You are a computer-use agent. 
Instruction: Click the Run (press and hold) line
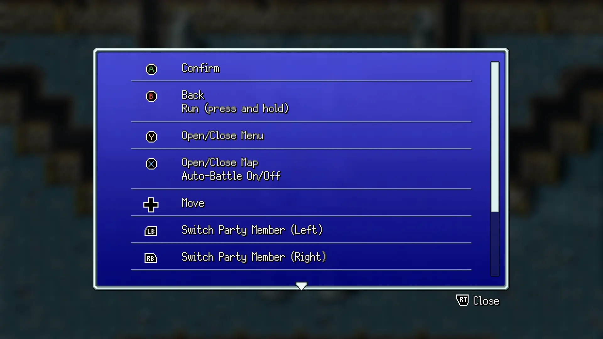[x=235, y=109]
